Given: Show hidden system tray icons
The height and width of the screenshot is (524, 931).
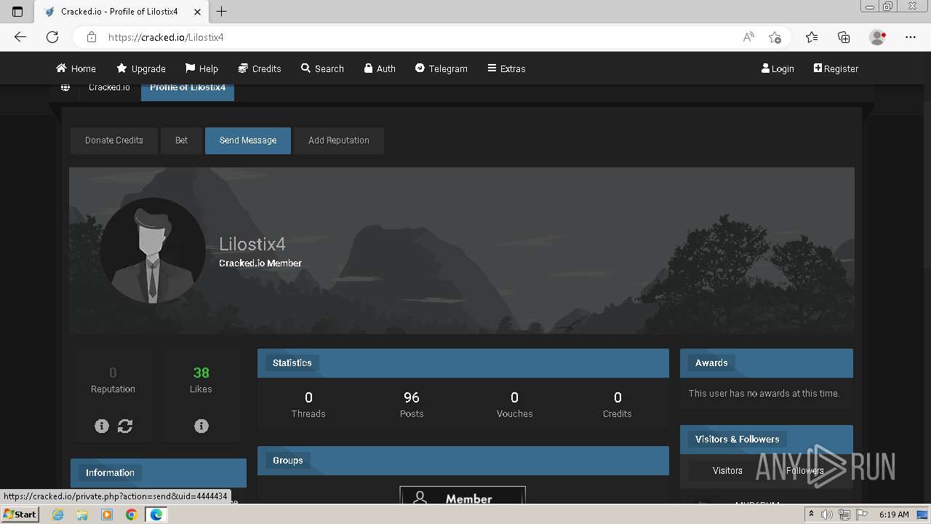Looking at the screenshot, I should pos(811,515).
